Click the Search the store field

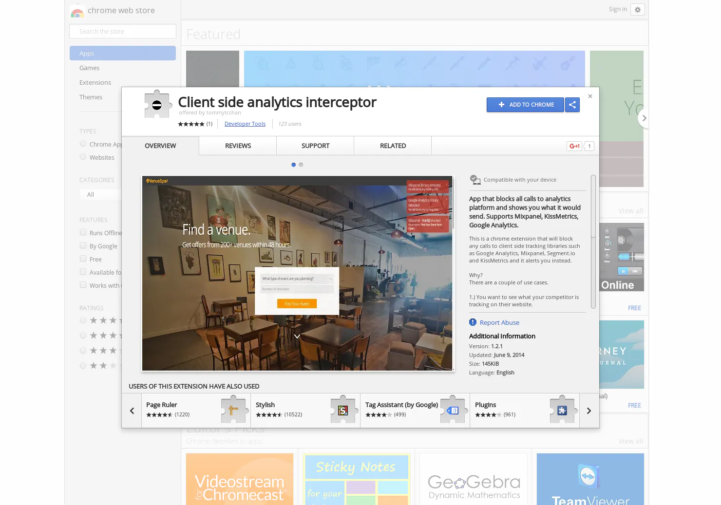(x=123, y=31)
